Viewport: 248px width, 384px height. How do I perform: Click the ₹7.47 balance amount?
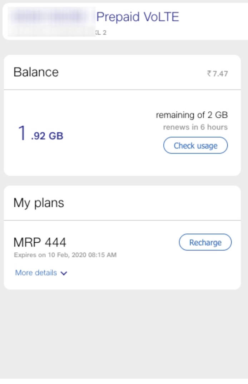[217, 74]
